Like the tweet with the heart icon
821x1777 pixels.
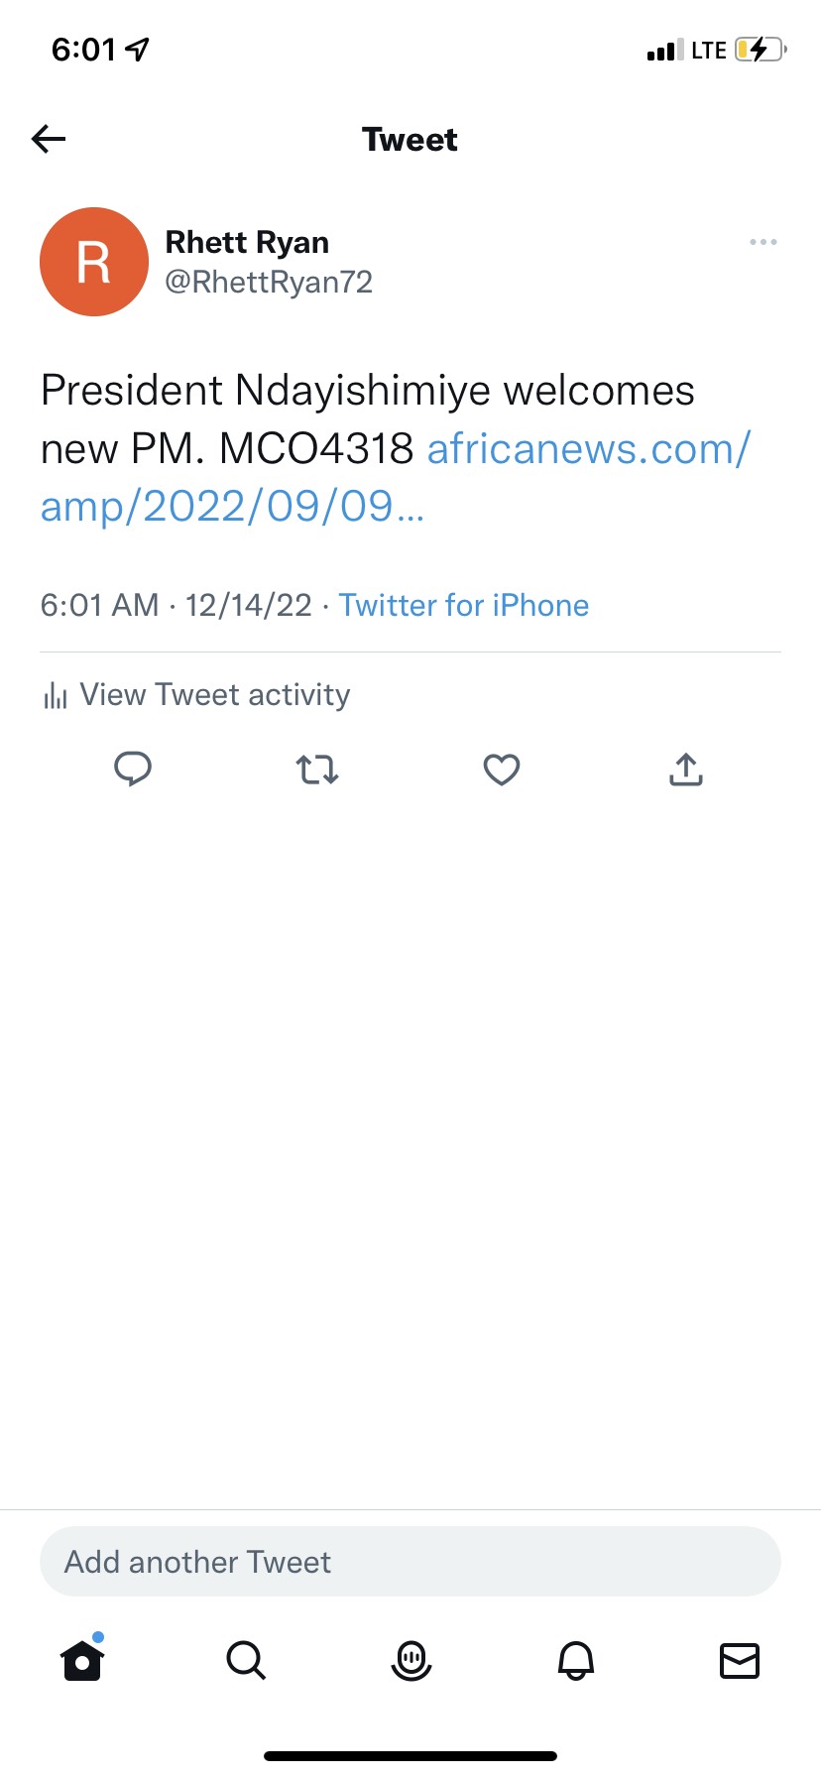pos(502,770)
